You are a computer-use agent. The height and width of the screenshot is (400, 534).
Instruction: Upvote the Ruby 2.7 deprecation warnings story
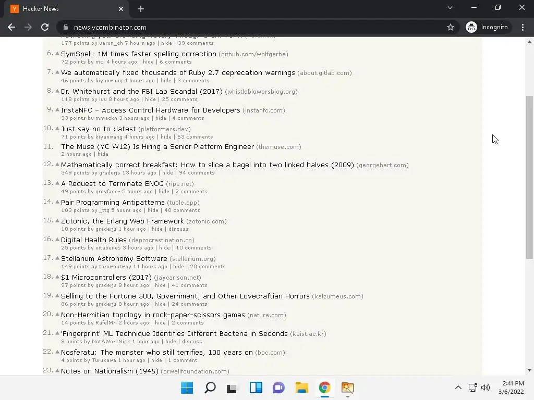57,72
